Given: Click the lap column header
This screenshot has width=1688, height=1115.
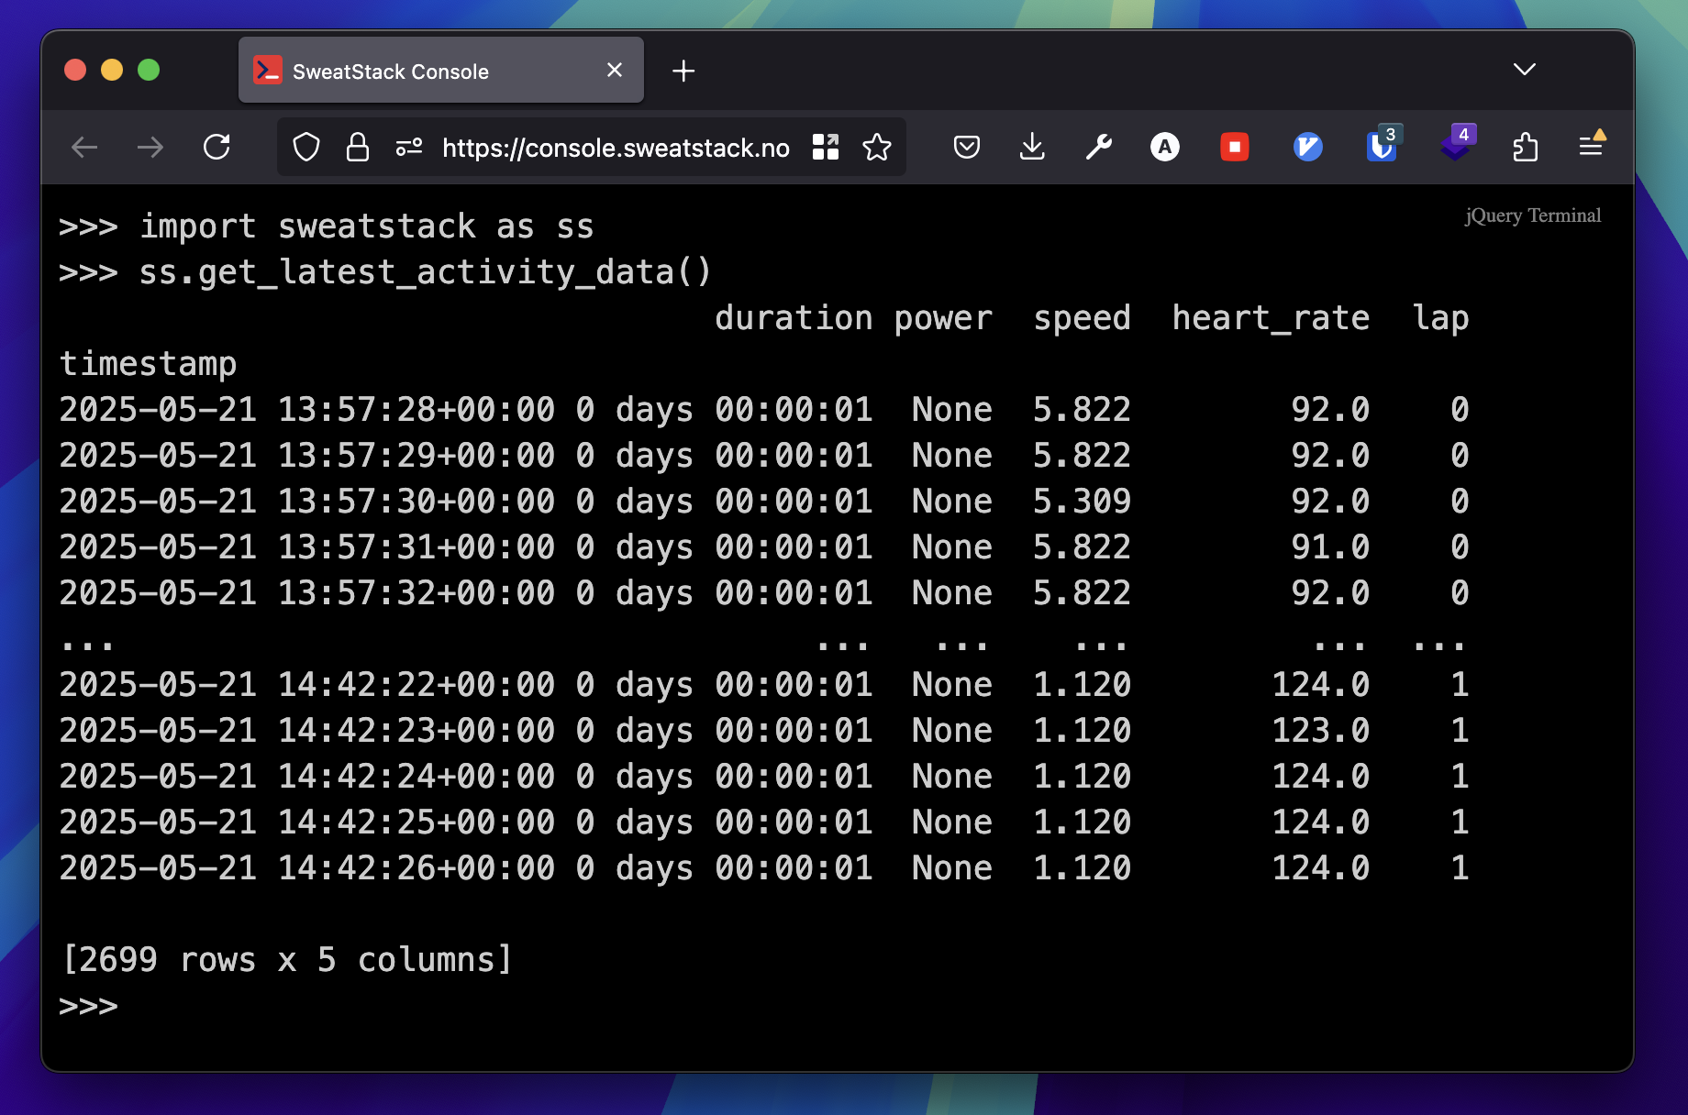Looking at the screenshot, I should click(x=1440, y=319).
